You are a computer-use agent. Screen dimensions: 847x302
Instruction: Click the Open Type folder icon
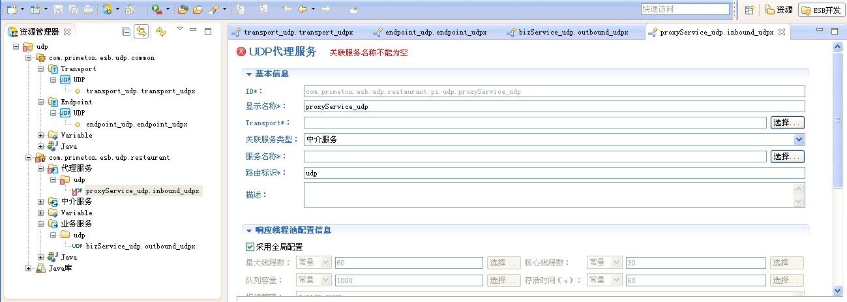pyautogui.click(x=183, y=9)
